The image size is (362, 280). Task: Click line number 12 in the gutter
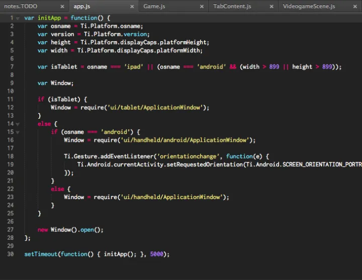[11, 108]
